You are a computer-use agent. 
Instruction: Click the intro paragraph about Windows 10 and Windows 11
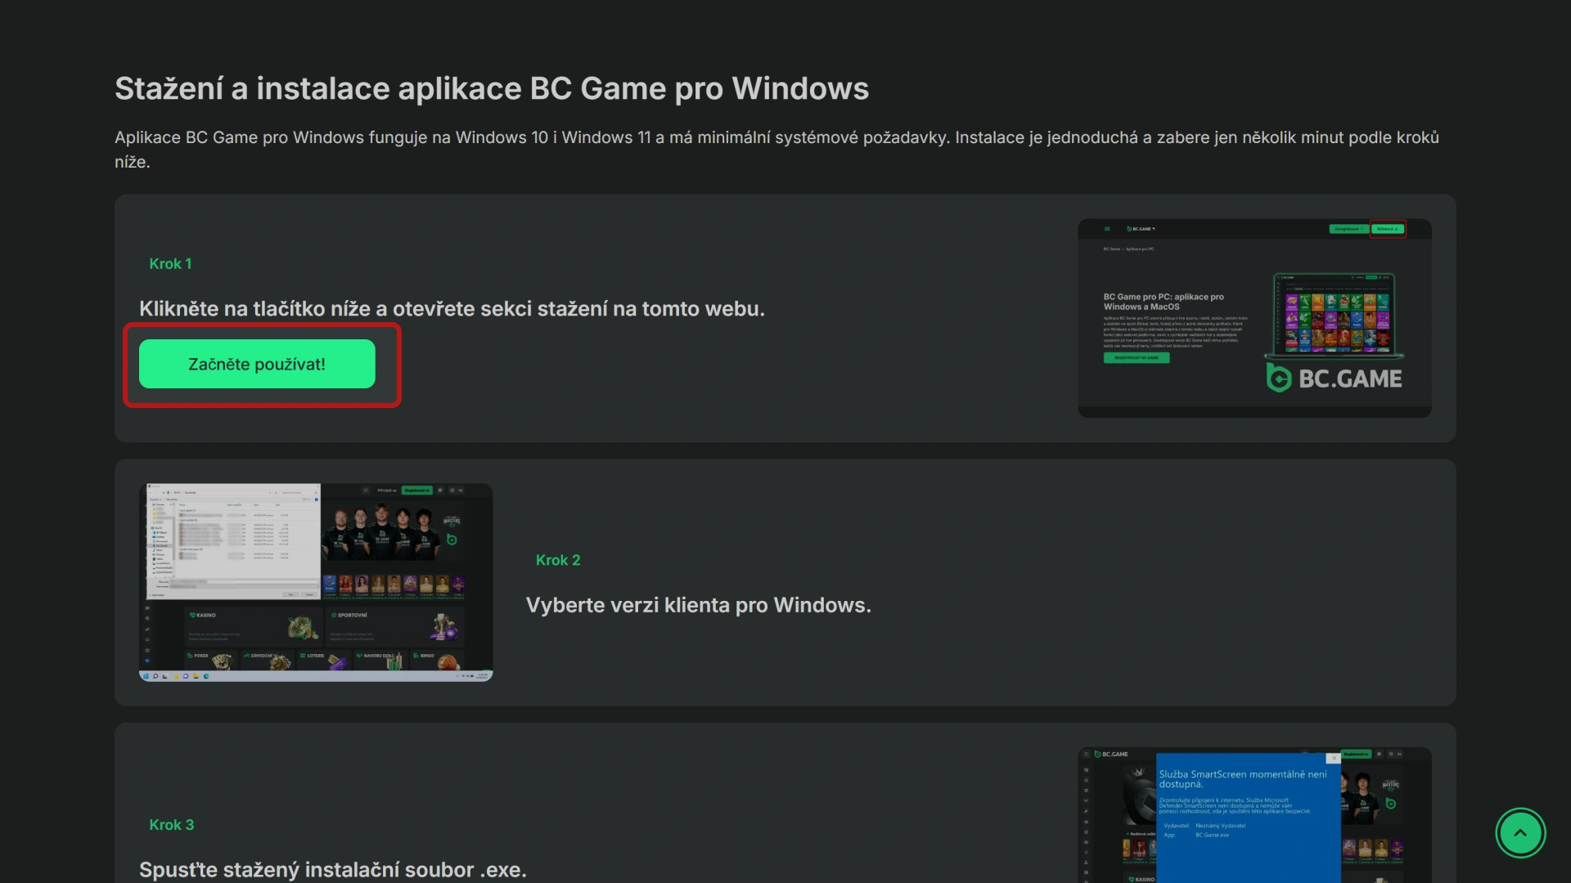click(x=776, y=150)
